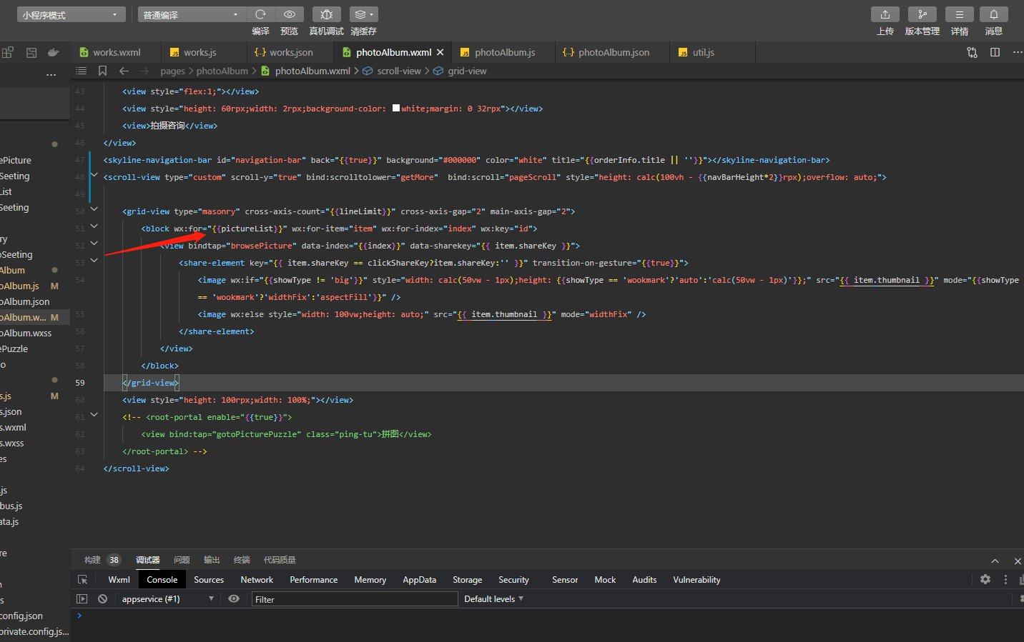Open the oAlbum.wxss file in the explorer
Screen dimensions: 1024x642
pyautogui.click(x=26, y=333)
